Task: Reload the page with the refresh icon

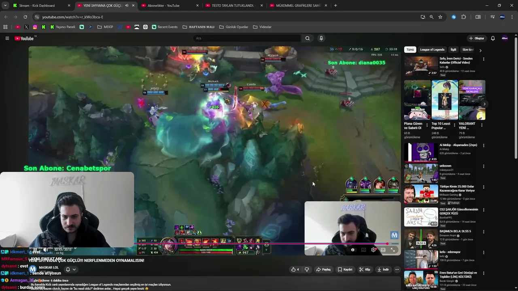Action: 25,17
